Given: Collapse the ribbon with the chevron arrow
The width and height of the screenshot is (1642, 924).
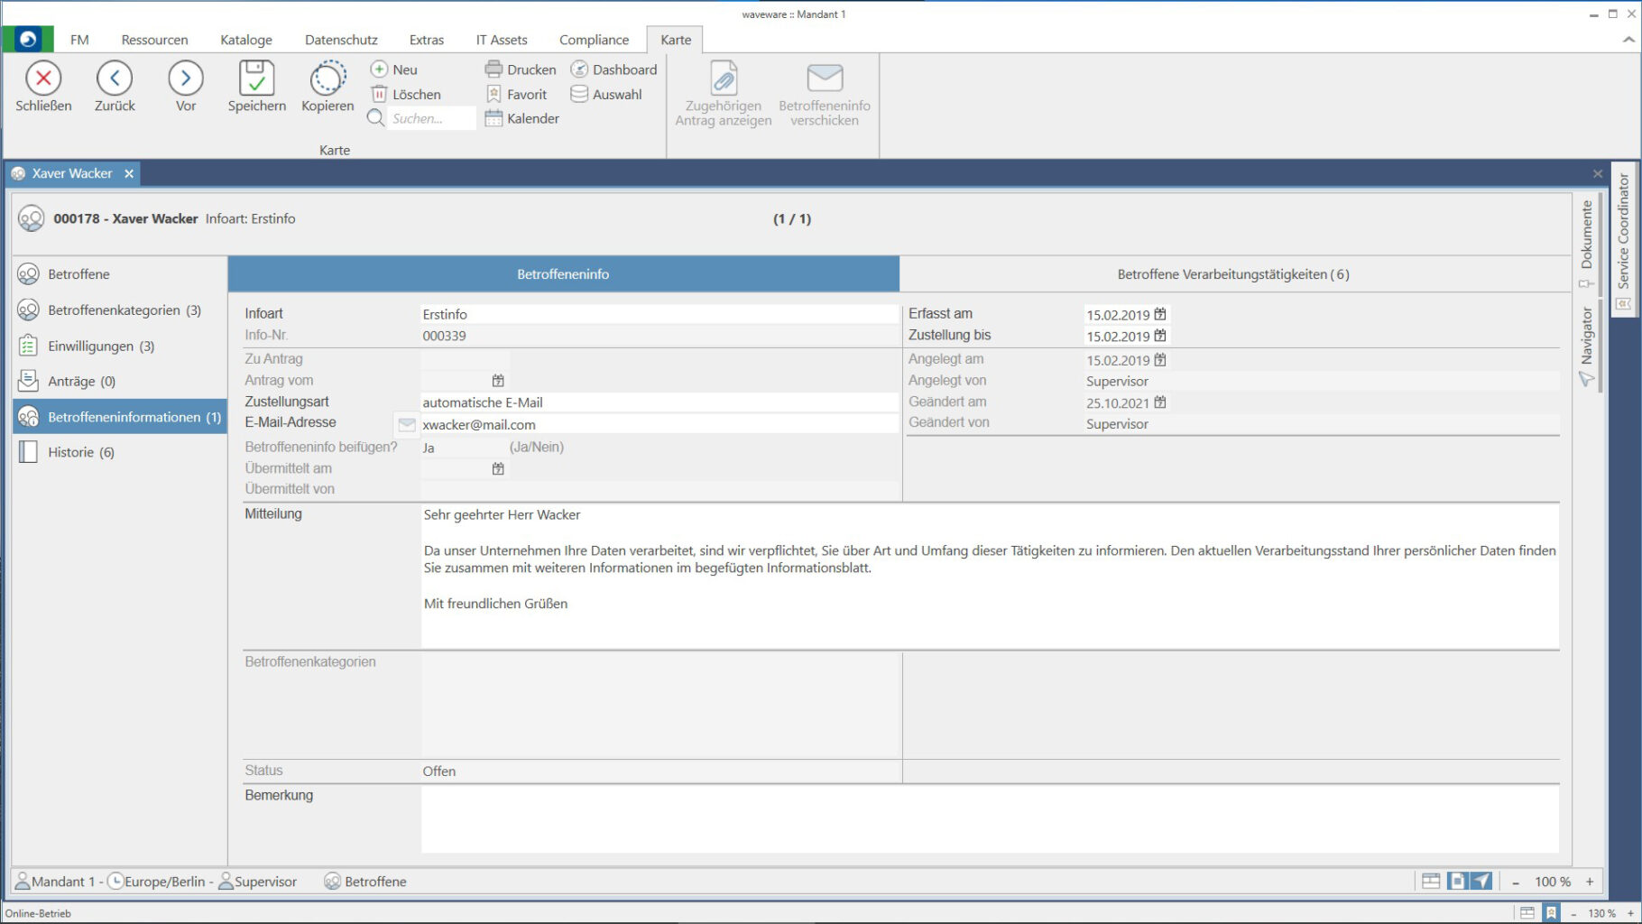Looking at the screenshot, I should click(x=1628, y=40).
